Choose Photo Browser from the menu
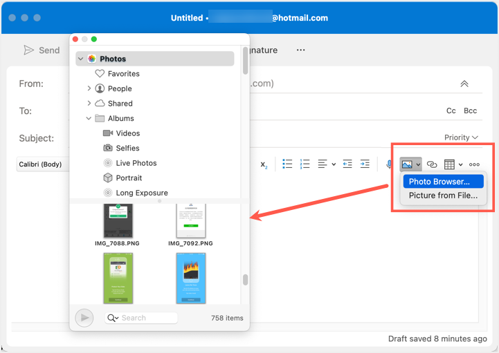The image size is (499, 353). [439, 182]
